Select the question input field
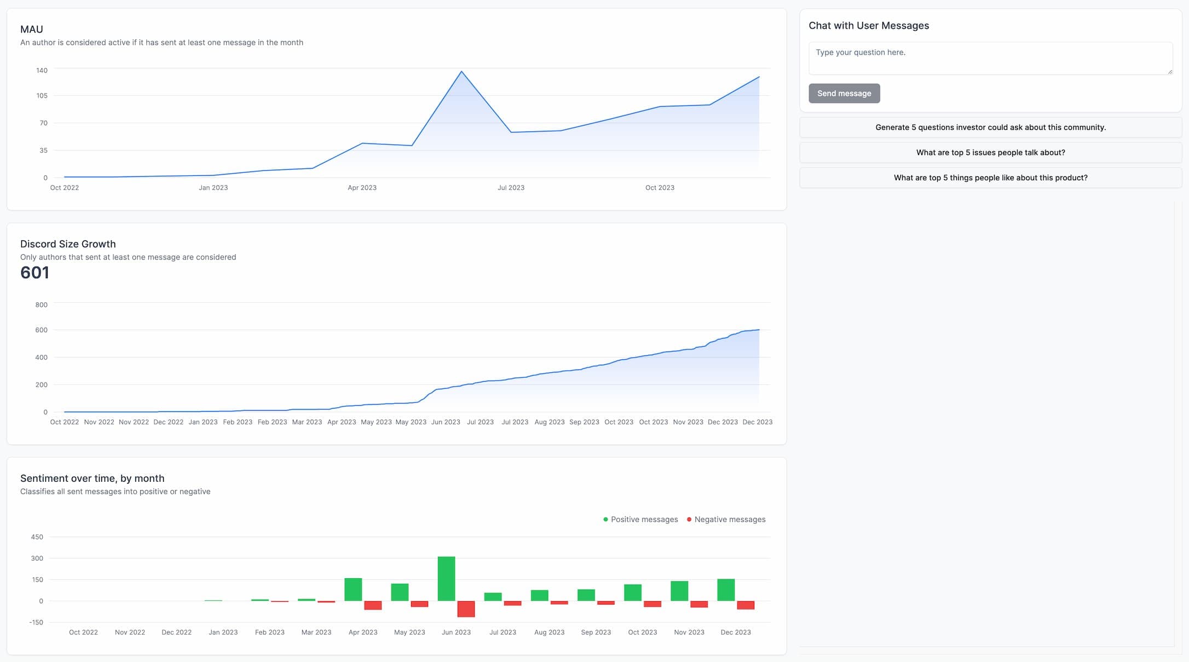This screenshot has height=662, width=1189. point(990,58)
